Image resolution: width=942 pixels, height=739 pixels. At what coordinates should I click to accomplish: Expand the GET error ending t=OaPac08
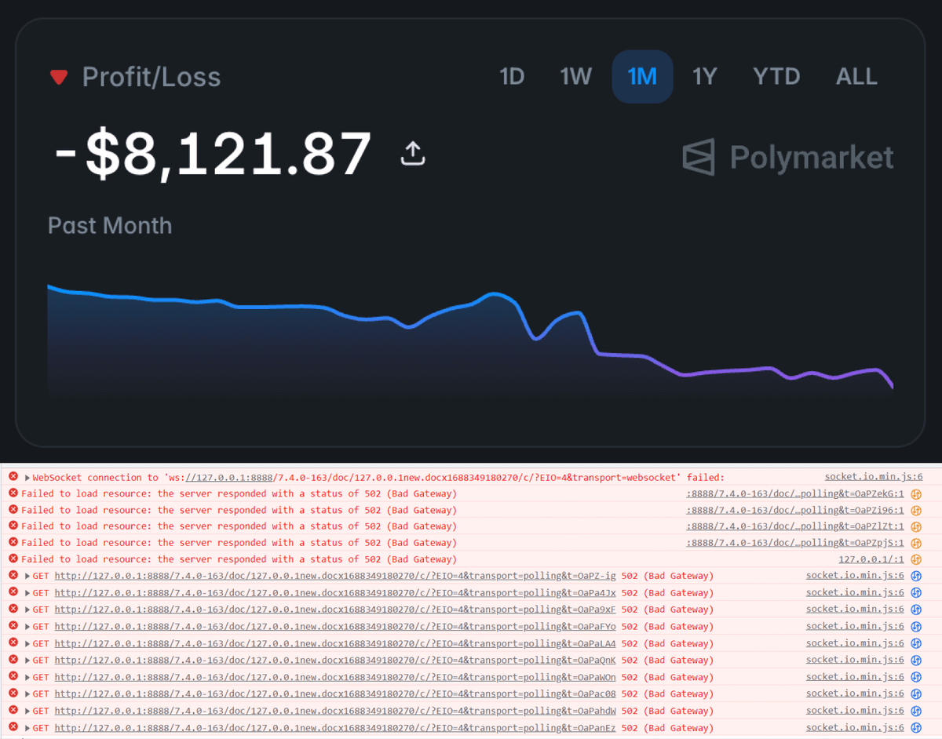[27, 693]
